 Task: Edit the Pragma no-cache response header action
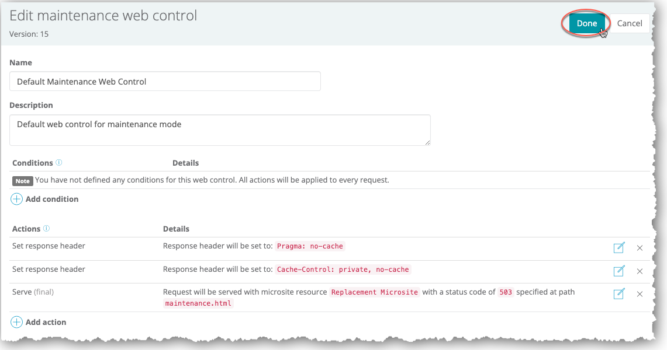(x=619, y=248)
